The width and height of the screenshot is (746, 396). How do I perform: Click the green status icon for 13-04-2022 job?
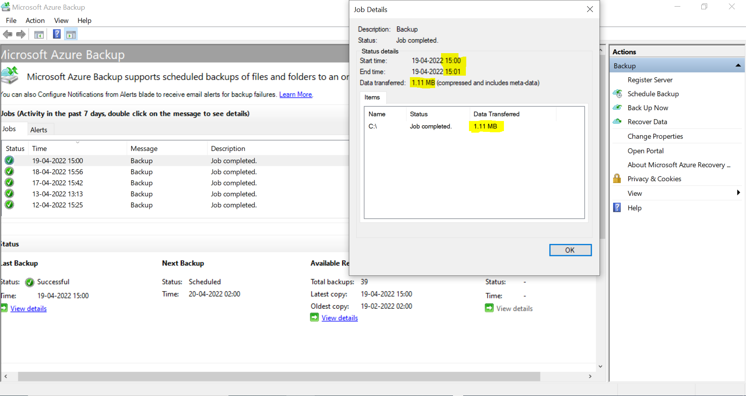tap(9, 194)
